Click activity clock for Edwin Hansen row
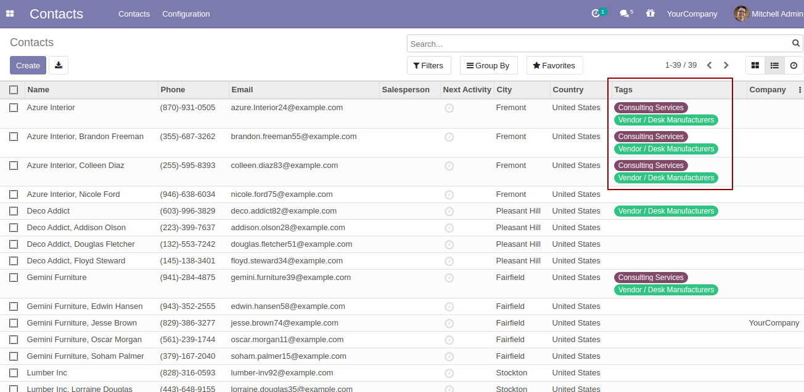The width and height of the screenshot is (804, 392). [449, 307]
